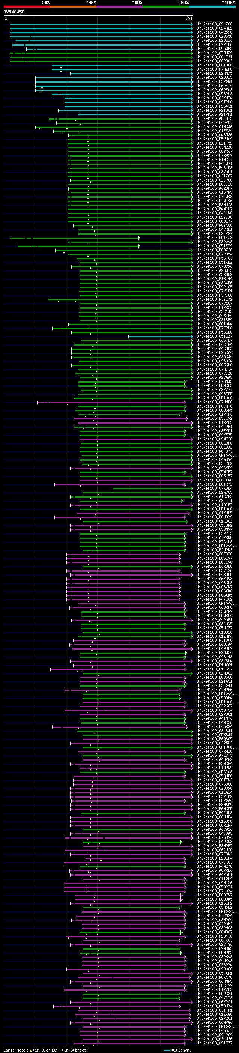Select the label UniRef100_B1X440
Screen dimensions: 239x1053
coord(214,279)
